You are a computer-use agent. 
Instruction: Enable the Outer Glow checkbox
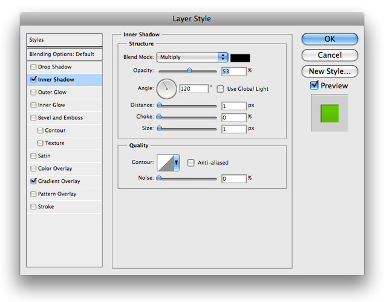click(33, 93)
